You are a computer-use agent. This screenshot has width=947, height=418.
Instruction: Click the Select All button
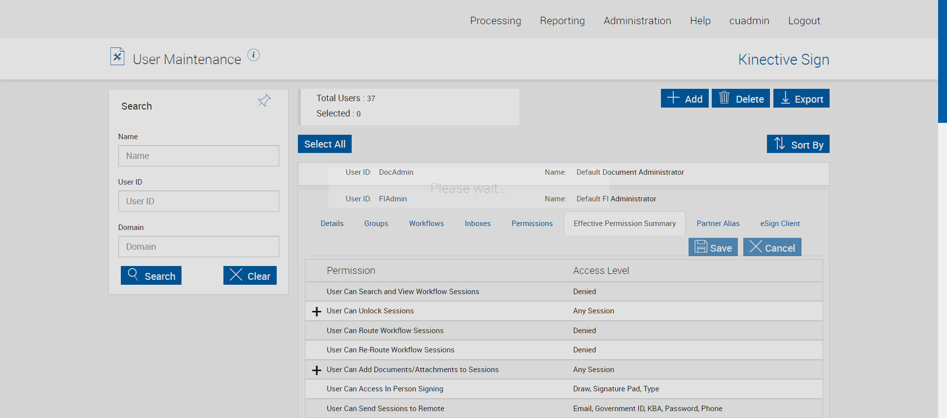point(325,144)
